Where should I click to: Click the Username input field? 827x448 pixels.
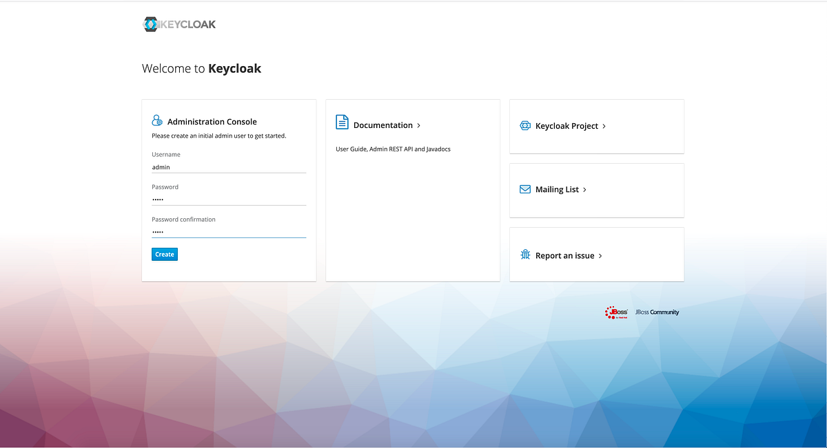pyautogui.click(x=227, y=167)
